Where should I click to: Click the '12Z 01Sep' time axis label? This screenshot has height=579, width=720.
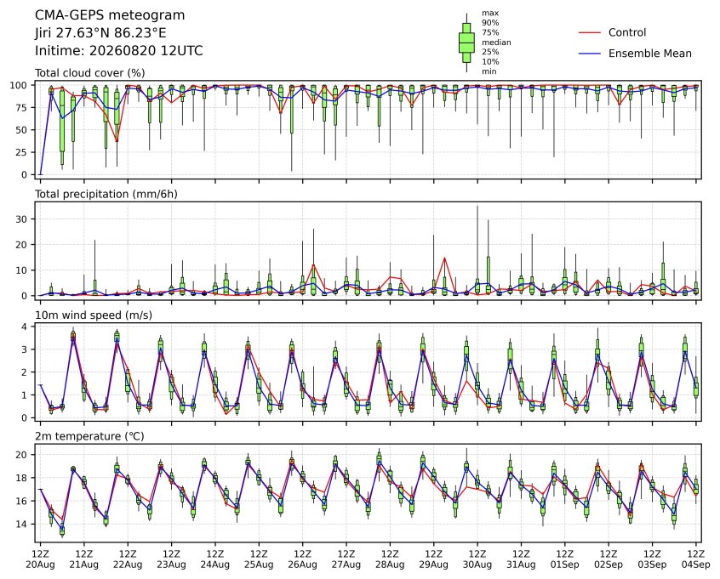565,559
